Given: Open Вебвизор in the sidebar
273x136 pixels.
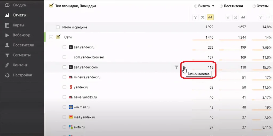Looking at the screenshot, I should (x=21, y=35).
